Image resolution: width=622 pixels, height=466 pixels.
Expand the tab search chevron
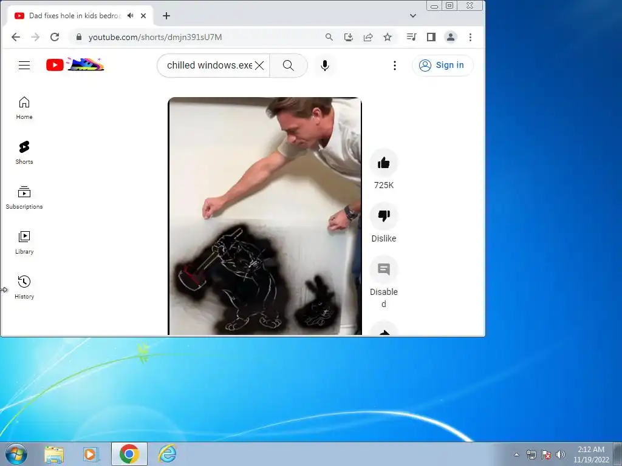pos(413,16)
